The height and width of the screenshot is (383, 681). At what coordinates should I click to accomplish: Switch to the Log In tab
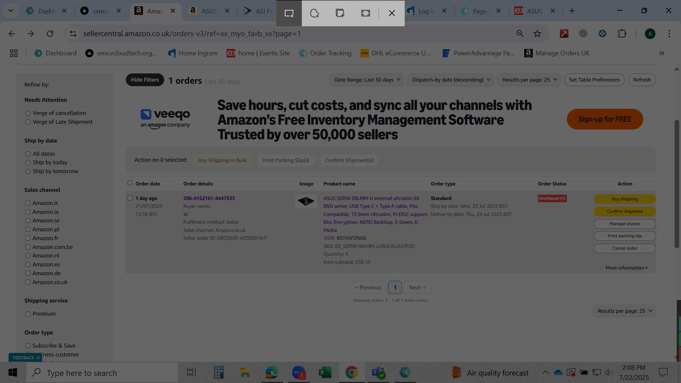point(427,11)
